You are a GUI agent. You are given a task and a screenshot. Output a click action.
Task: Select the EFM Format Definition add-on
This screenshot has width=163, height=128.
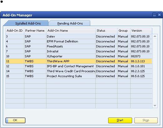(x=79, y=41)
